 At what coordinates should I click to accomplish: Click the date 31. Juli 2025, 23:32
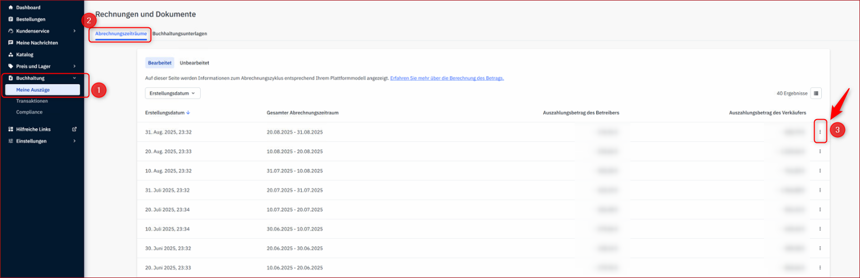(x=167, y=190)
